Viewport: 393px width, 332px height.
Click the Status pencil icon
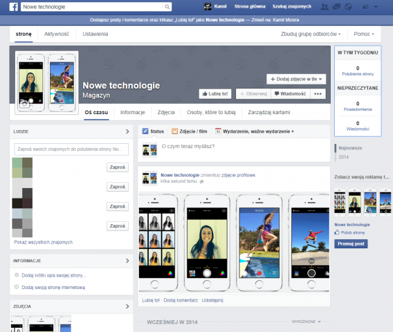[x=145, y=131]
